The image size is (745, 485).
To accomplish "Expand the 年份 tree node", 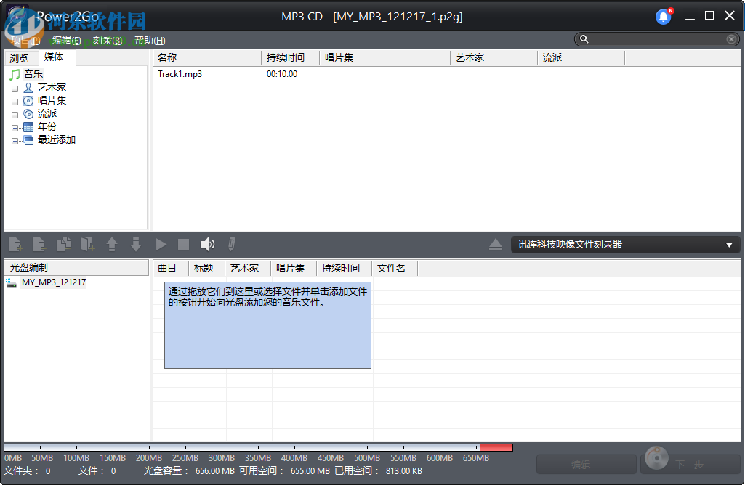I will point(16,126).
